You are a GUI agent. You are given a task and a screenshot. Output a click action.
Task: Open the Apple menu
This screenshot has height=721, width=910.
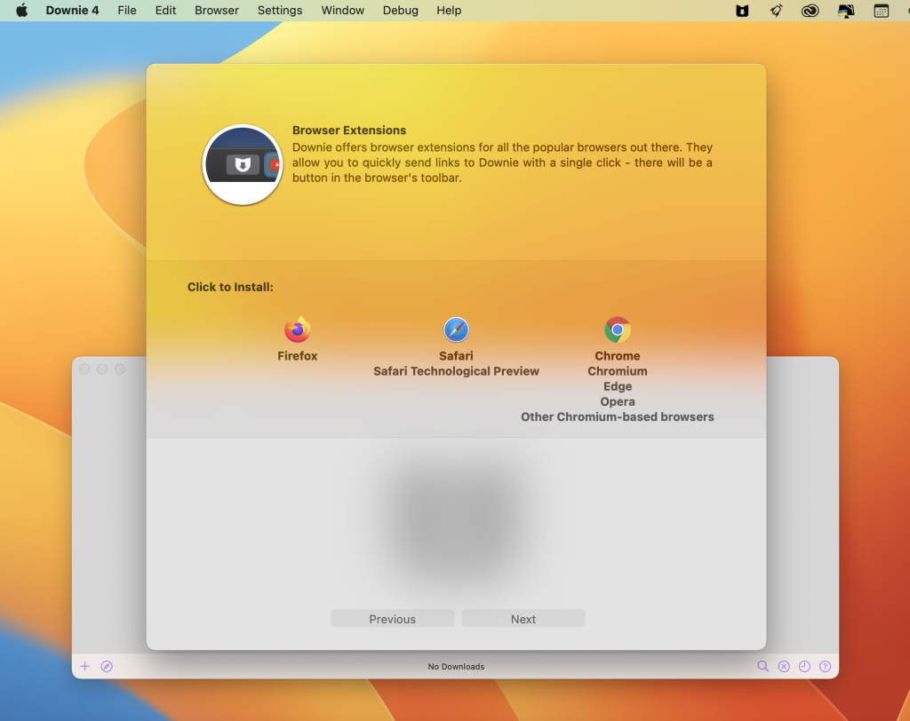[22, 11]
